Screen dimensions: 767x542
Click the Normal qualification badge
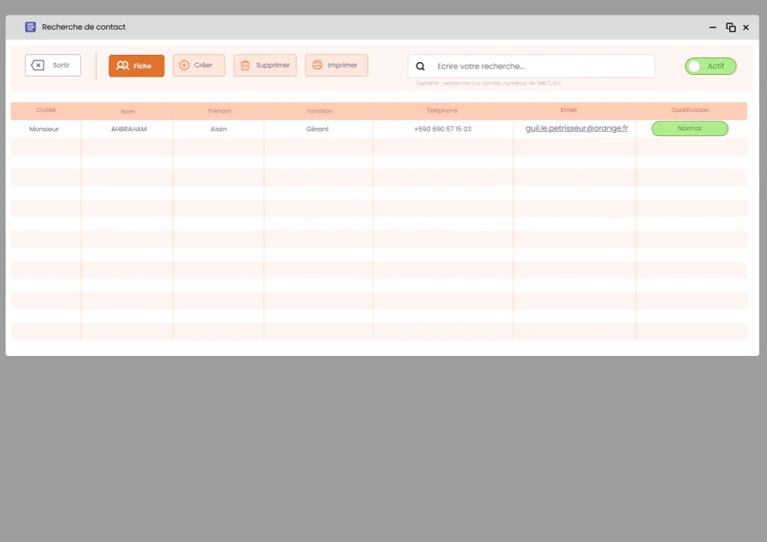pyautogui.click(x=689, y=128)
